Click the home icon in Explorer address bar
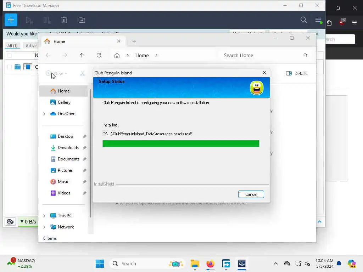Screen dimensions: 363x272 pyautogui.click(x=117, y=56)
